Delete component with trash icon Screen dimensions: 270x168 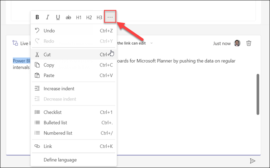(x=249, y=43)
